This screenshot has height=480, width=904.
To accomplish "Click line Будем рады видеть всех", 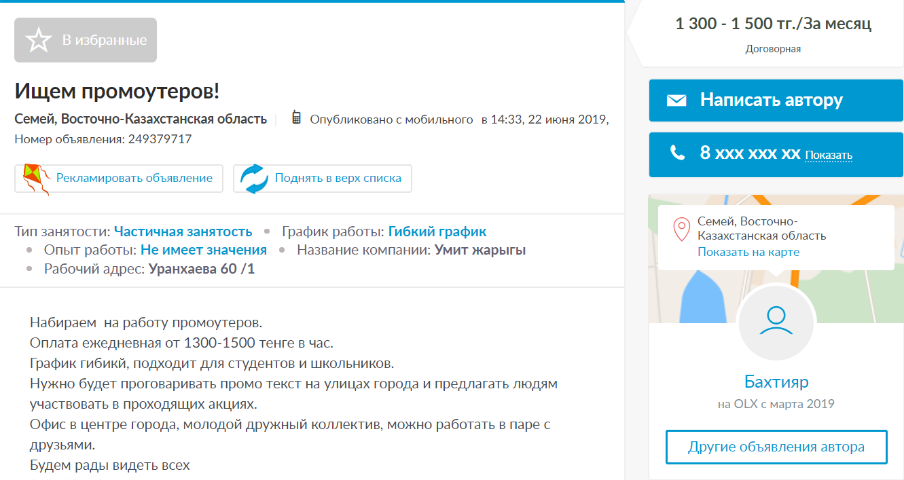I will pos(110,466).
